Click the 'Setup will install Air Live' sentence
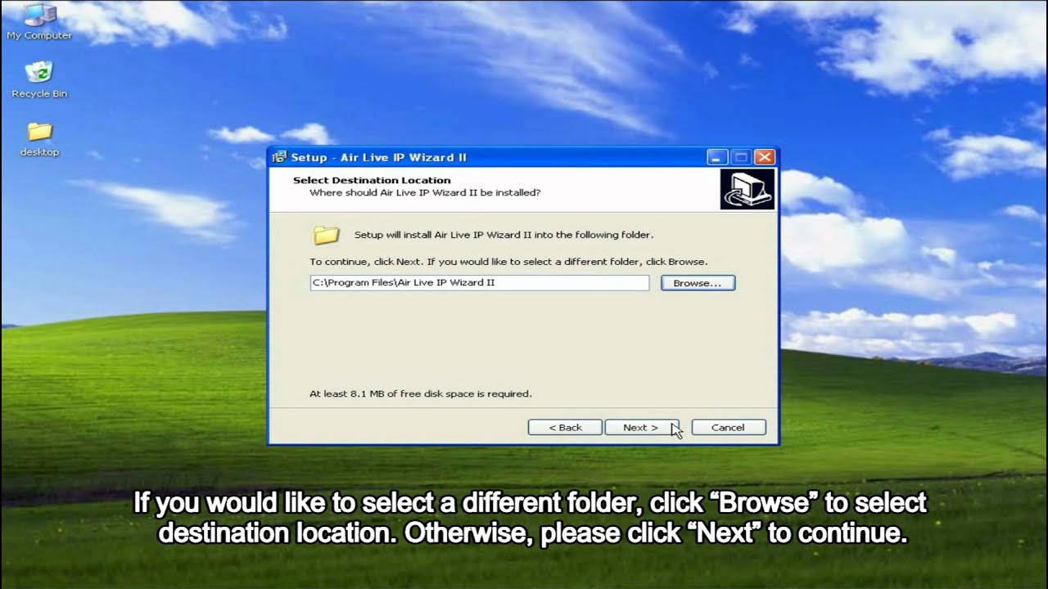The image size is (1048, 589). point(504,235)
